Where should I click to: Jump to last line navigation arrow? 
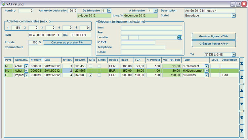point(242,131)
